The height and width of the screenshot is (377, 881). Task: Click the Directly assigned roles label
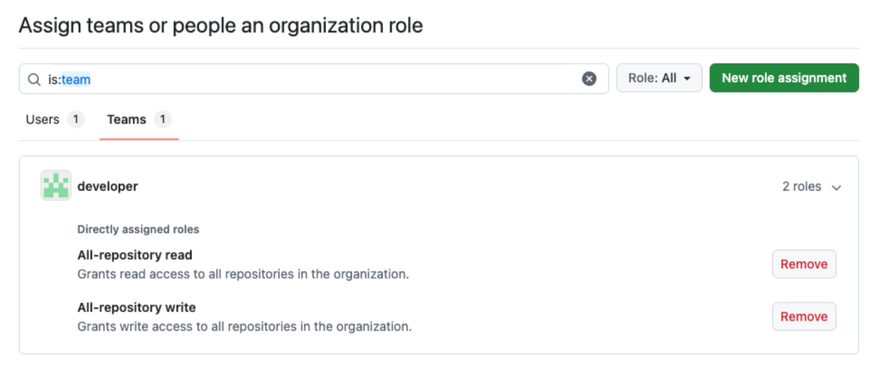coord(138,229)
